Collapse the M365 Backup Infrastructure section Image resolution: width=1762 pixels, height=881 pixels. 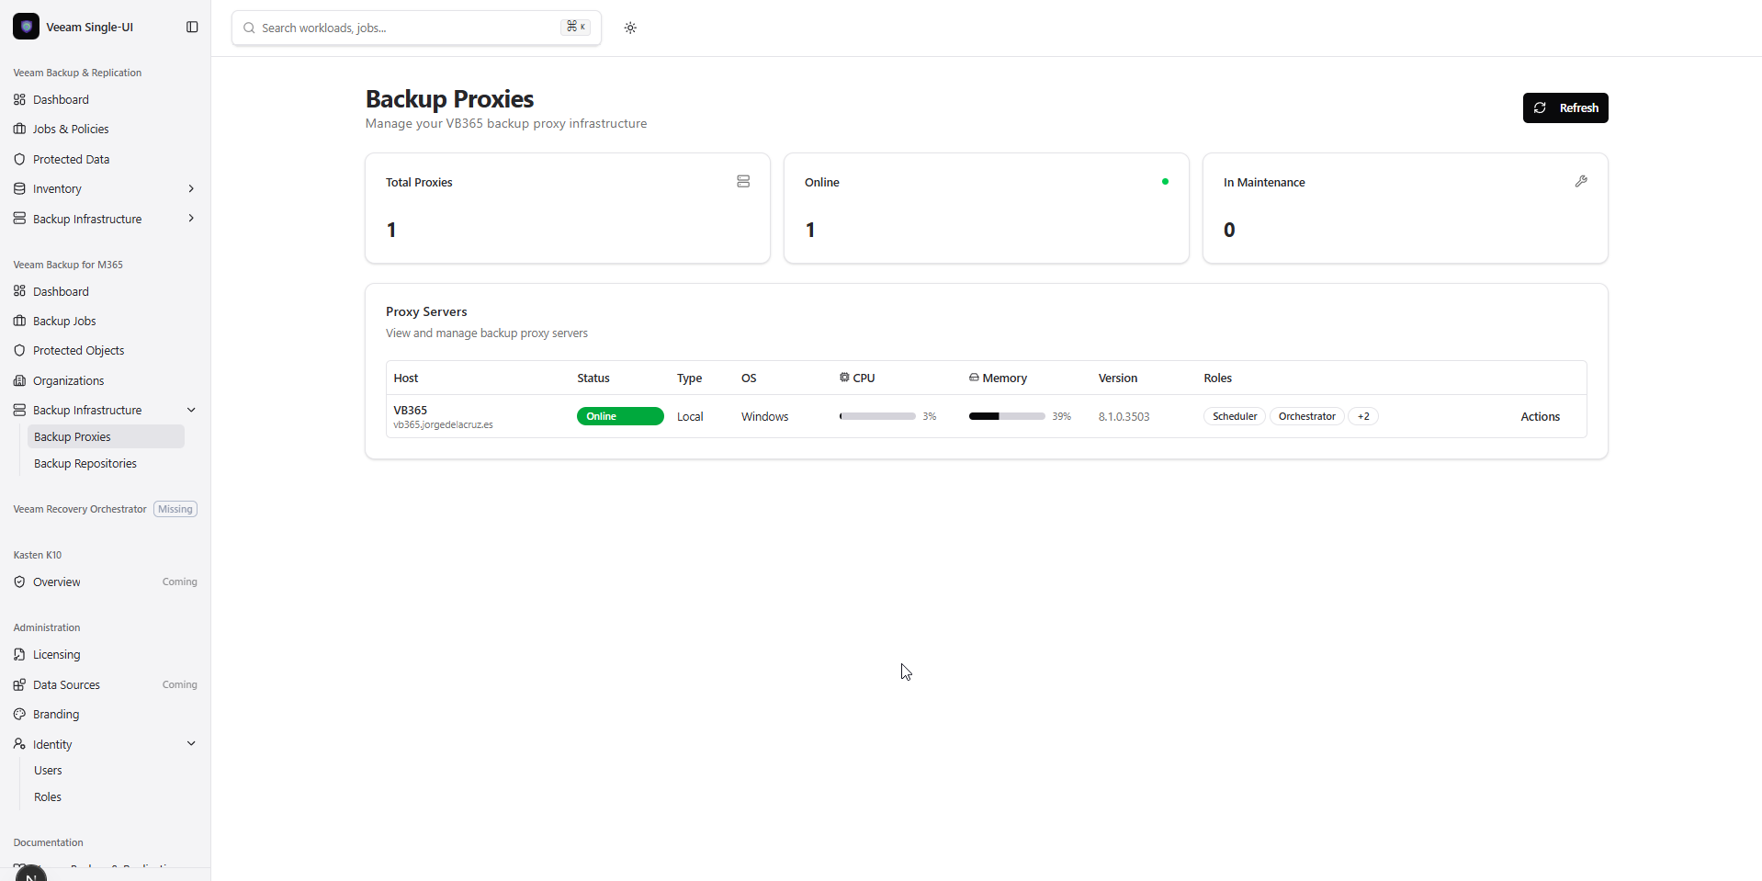pos(190,410)
